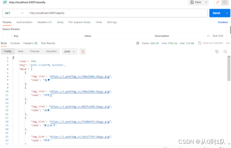This screenshot has width=231, height=148.
Task: Click the network globe icon
Action: (x=138, y=43)
